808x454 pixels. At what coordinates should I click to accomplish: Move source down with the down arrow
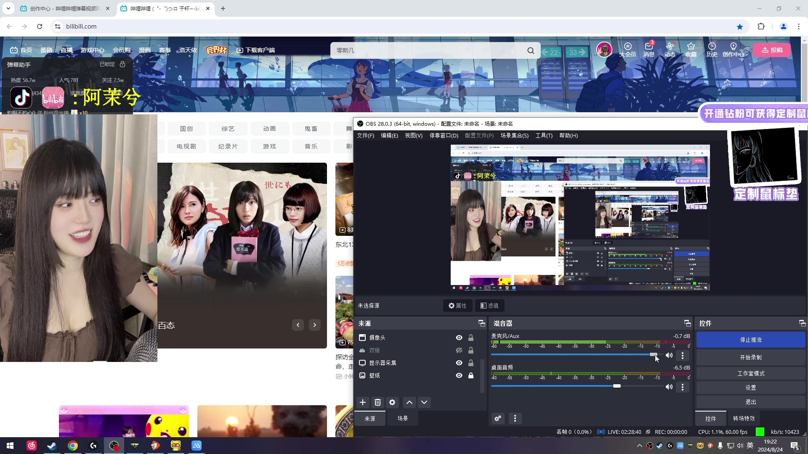point(424,402)
